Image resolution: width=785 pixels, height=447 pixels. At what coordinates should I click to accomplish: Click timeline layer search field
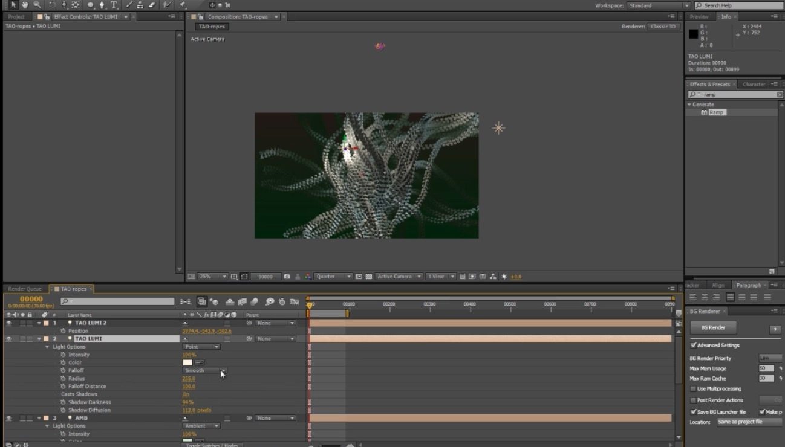117,301
